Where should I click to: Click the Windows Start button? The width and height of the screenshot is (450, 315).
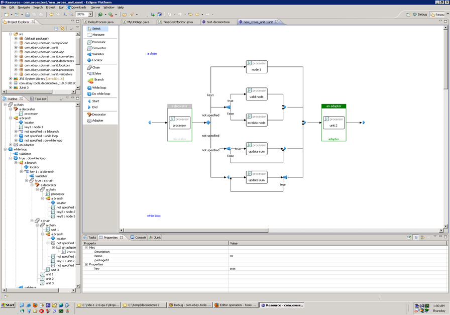click(x=8, y=305)
